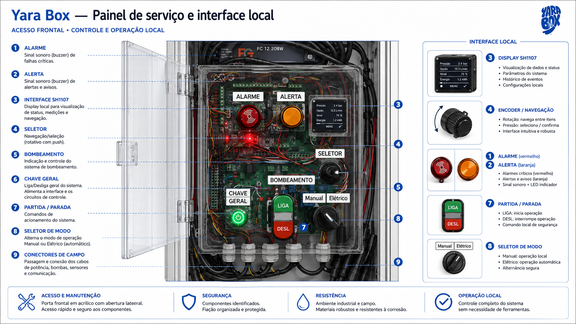Click the ALERTA label above the orange buzzer

pos(291,97)
